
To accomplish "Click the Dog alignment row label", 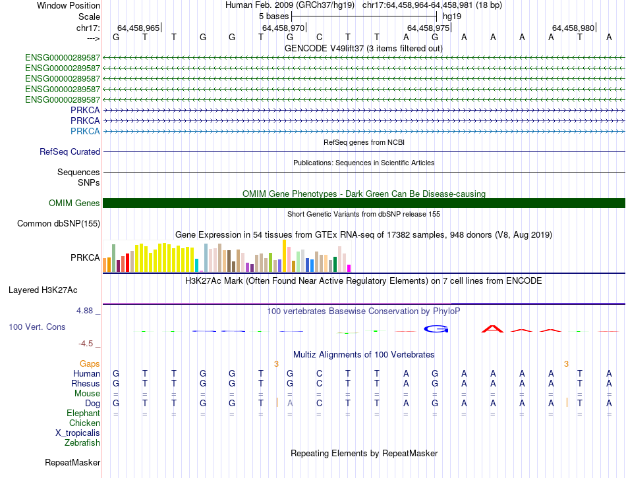I will point(92,404).
